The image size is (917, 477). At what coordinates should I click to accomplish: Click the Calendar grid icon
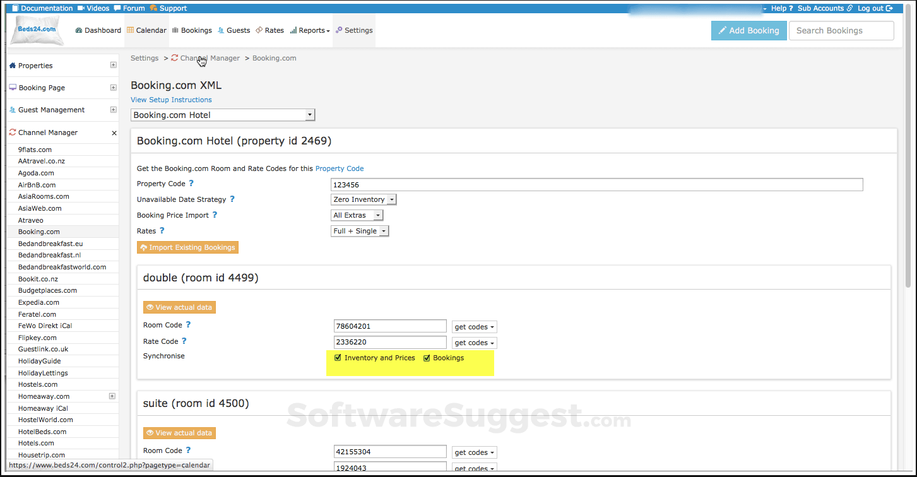130,30
